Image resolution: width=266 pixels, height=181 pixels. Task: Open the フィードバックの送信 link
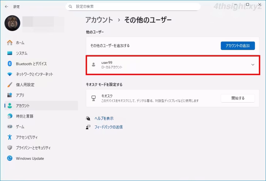(109, 127)
